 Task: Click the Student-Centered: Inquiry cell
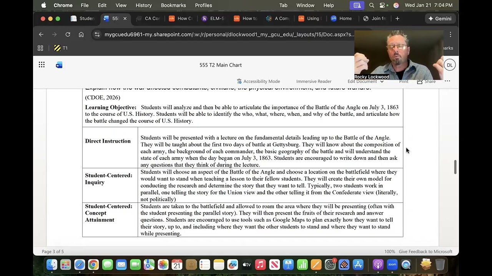pyautogui.click(x=110, y=185)
